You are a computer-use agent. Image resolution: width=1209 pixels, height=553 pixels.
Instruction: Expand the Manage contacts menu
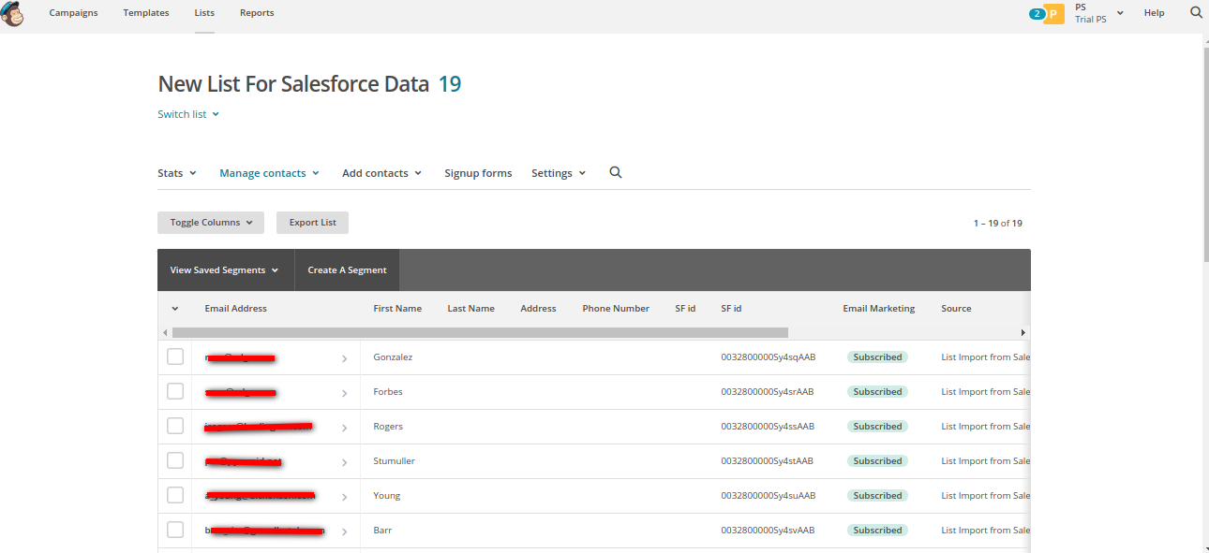pyautogui.click(x=269, y=173)
